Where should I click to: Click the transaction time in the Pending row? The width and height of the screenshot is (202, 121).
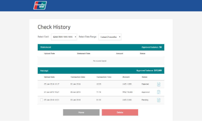(x=99, y=100)
